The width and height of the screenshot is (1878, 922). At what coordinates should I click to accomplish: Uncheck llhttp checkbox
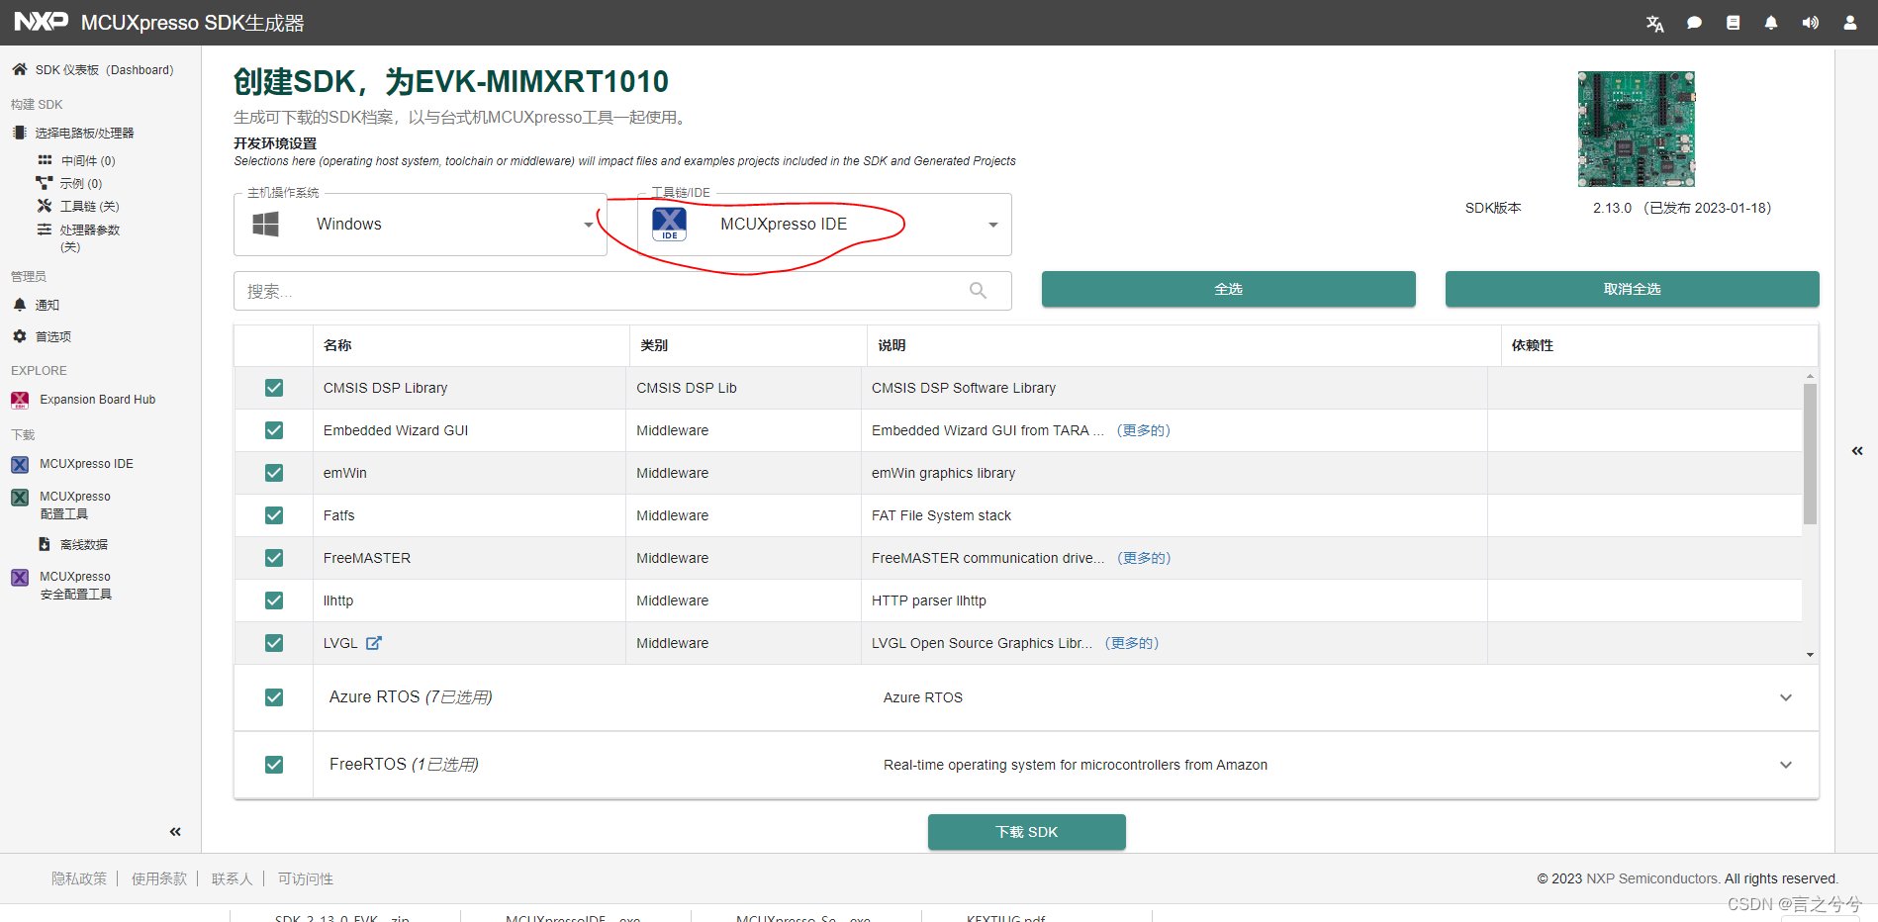(x=274, y=600)
